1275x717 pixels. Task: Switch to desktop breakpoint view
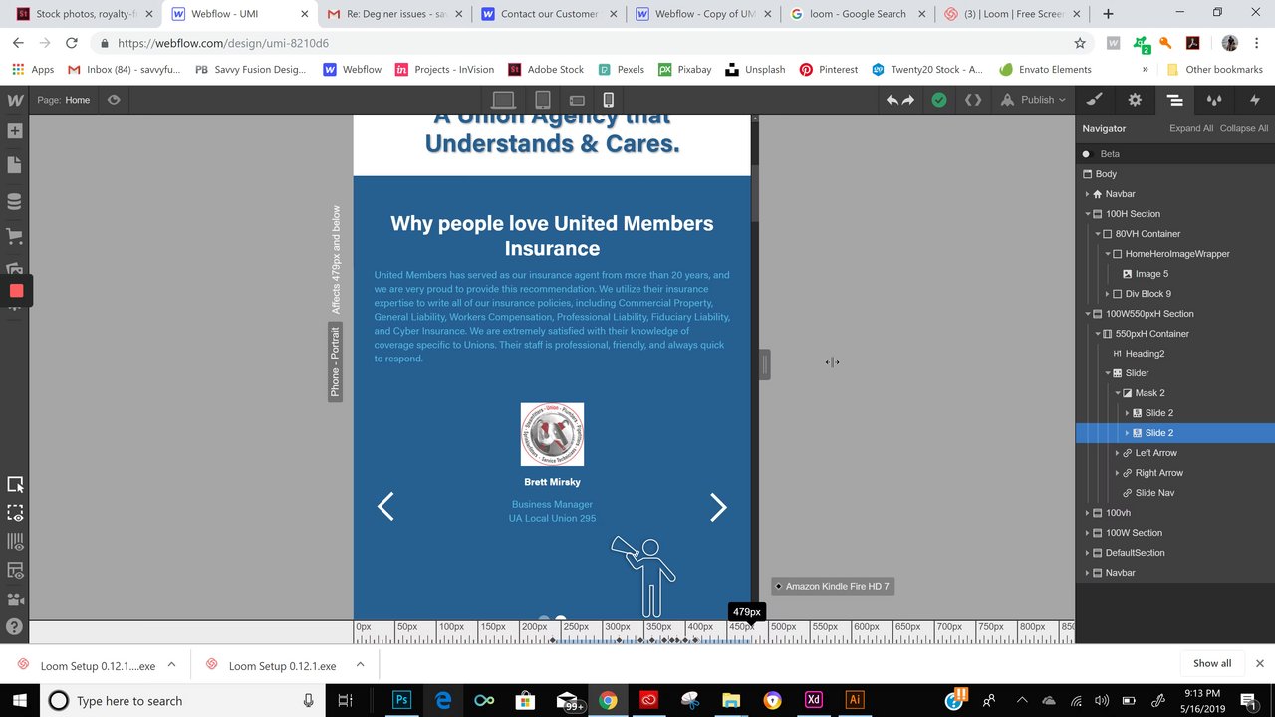(x=504, y=100)
